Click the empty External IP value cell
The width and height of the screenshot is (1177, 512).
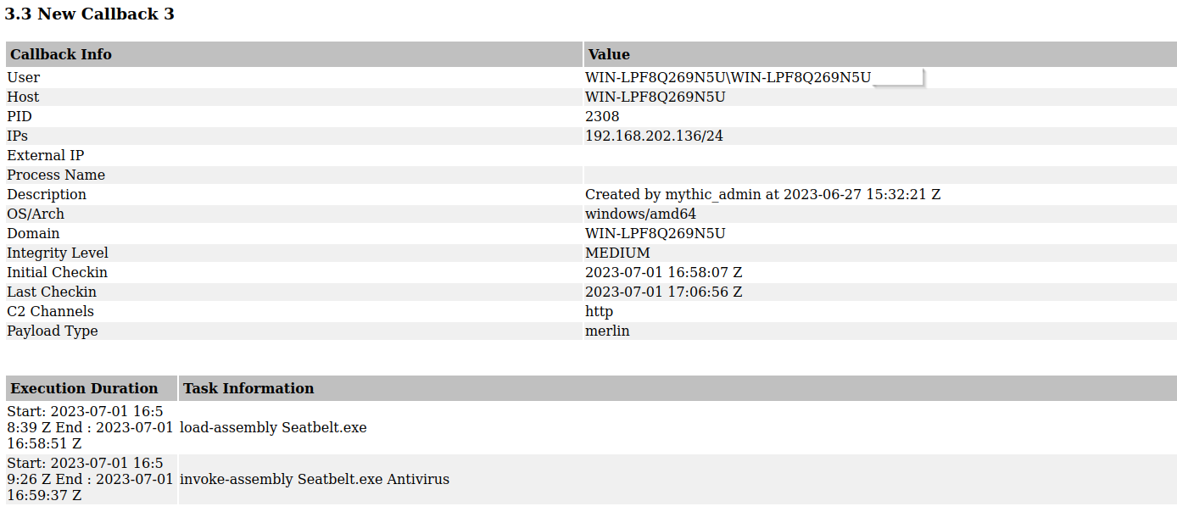[x=880, y=155]
